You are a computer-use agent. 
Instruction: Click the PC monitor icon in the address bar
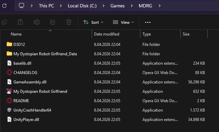[x=21, y=6]
